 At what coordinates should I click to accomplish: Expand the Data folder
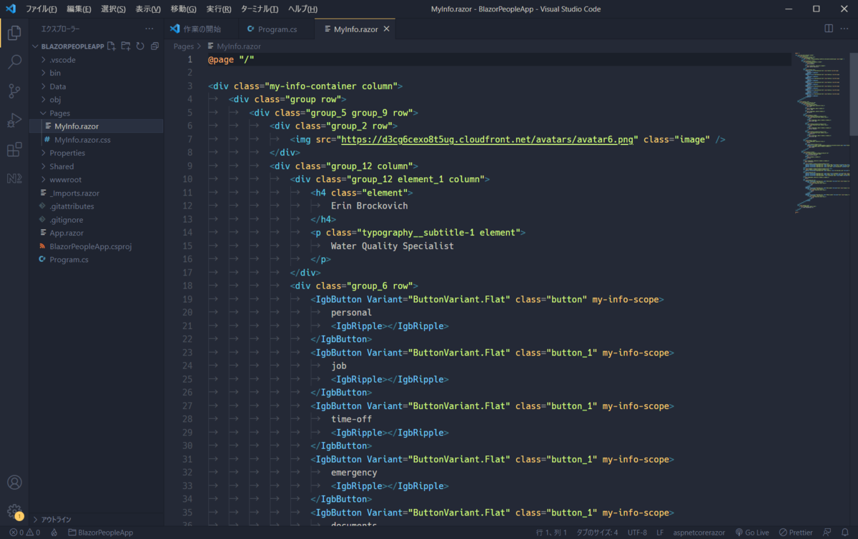[x=57, y=86]
